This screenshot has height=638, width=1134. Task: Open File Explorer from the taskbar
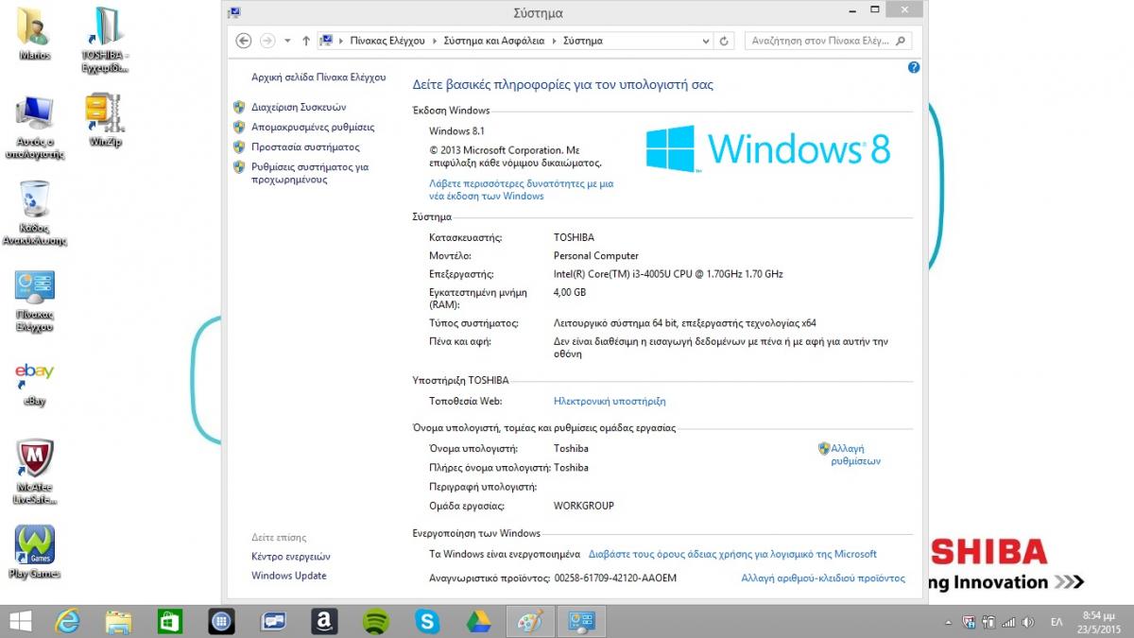tap(119, 621)
